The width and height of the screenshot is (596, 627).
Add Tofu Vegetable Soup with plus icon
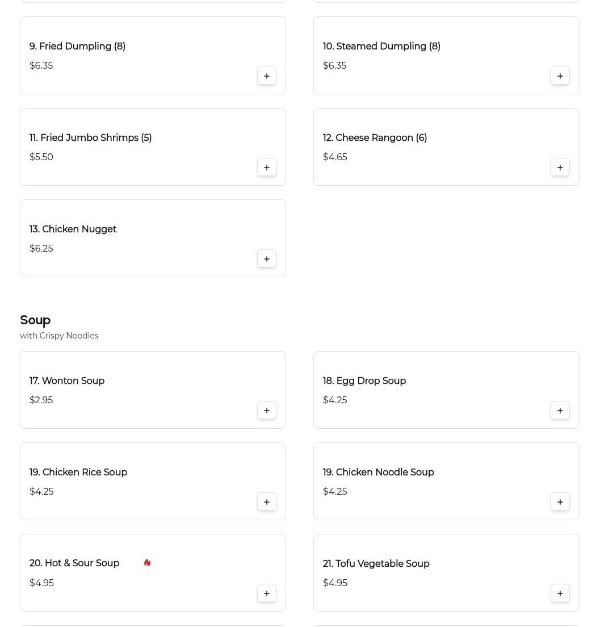(560, 593)
